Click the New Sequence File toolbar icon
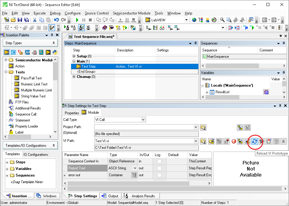Image resolution: width=289 pixels, height=206 pixels. tap(6, 20)
